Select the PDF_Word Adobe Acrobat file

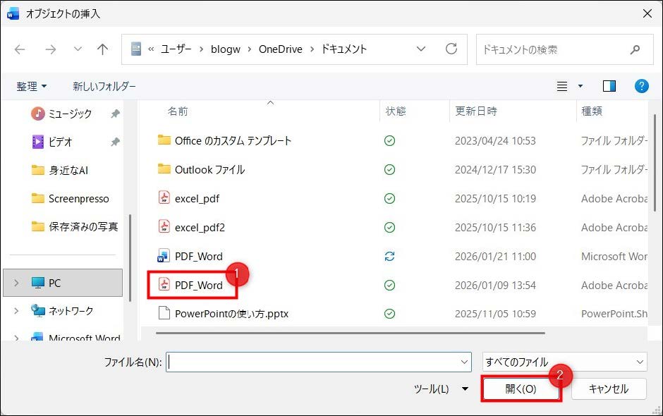click(198, 285)
